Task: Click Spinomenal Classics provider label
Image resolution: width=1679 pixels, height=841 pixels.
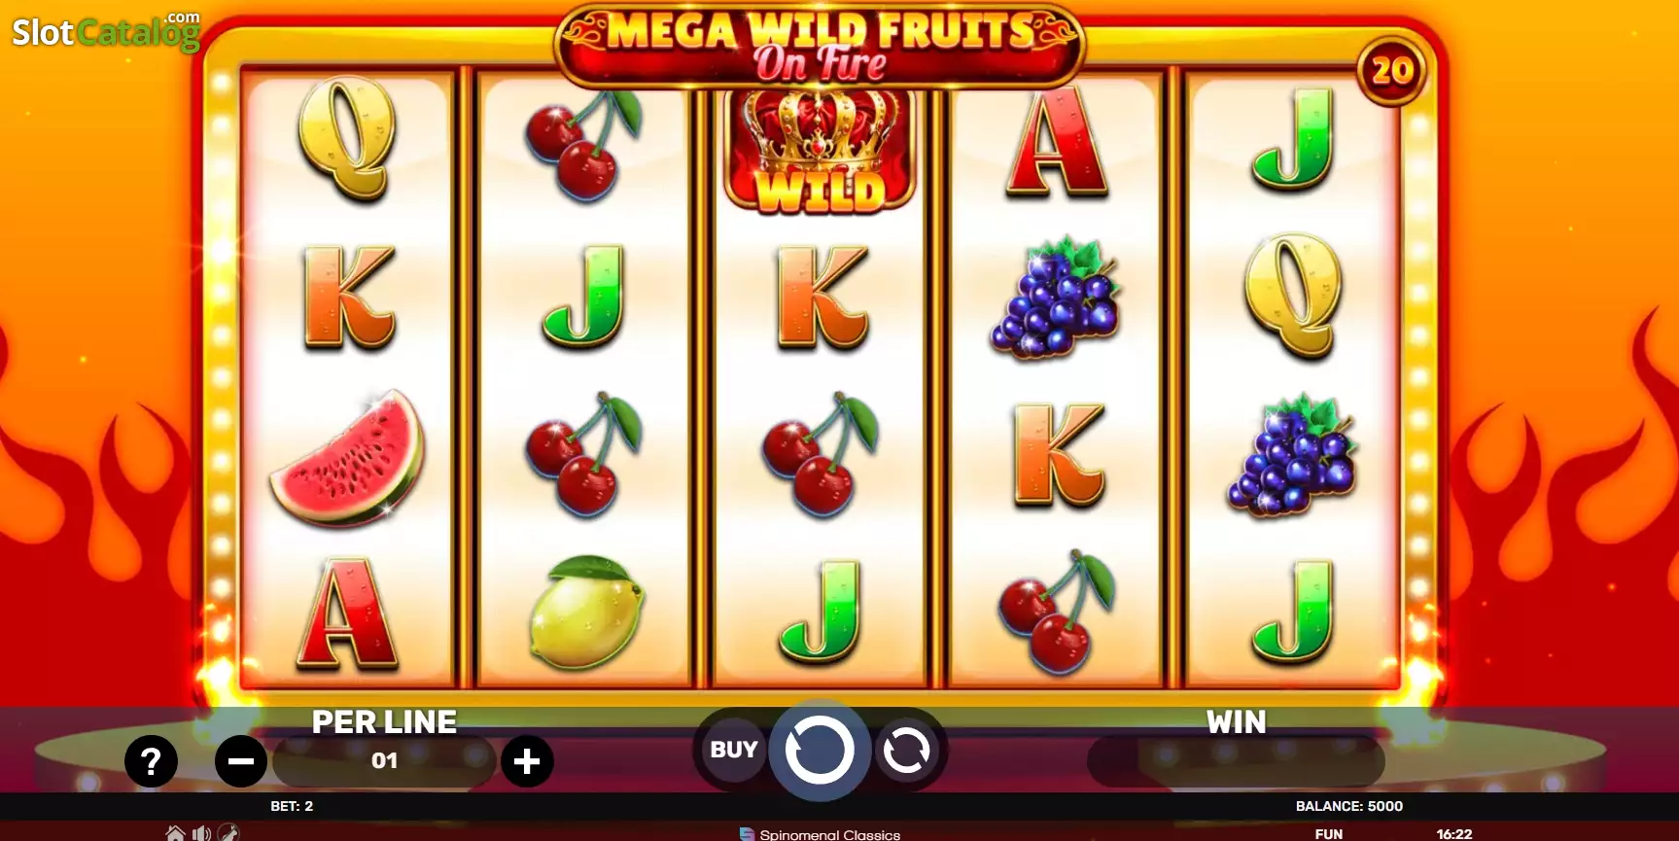Action: [820, 834]
